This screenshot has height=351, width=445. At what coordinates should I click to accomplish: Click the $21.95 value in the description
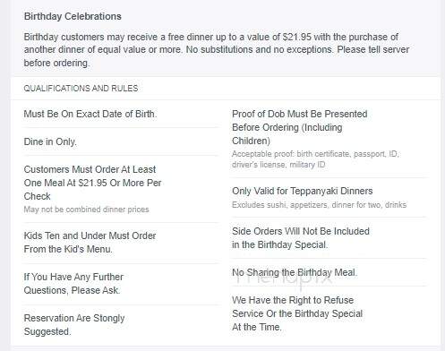point(296,37)
